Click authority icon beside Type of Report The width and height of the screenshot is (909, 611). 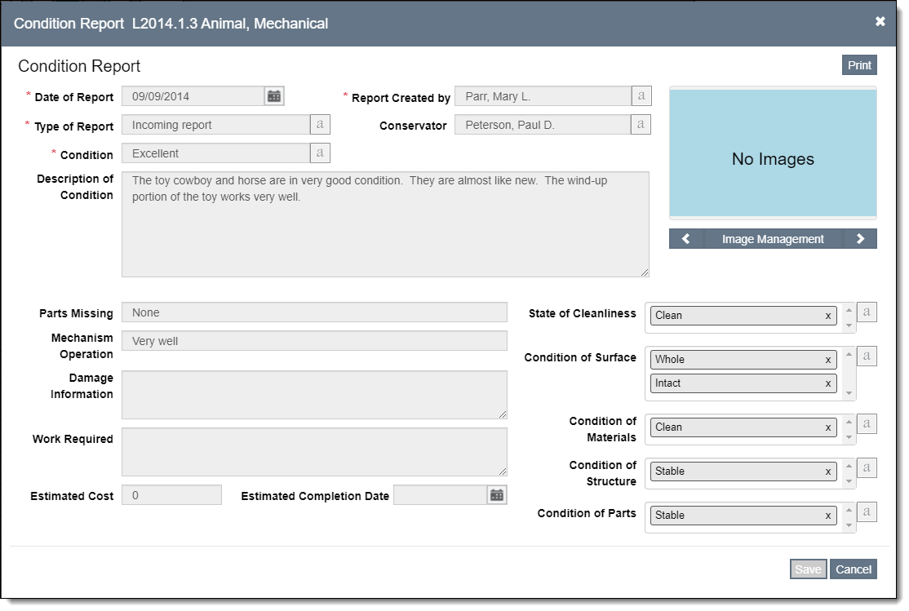coord(320,125)
